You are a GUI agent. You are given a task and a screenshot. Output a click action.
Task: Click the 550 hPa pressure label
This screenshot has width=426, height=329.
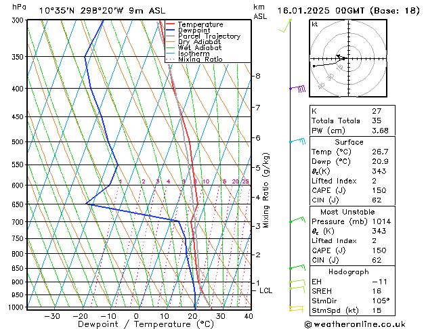point(19,164)
